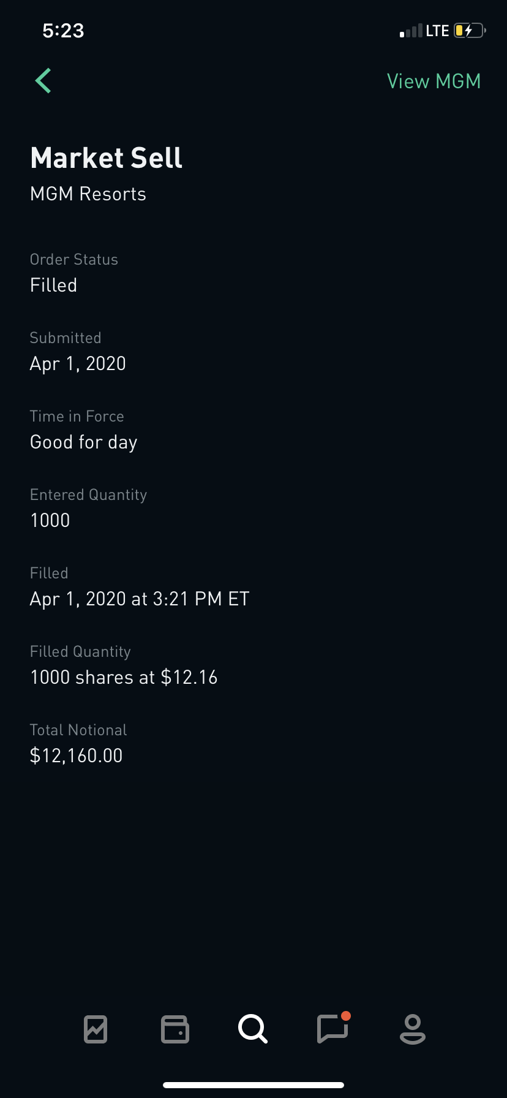Open the wallet tab icon
The height and width of the screenshot is (1098, 507).
click(175, 1029)
